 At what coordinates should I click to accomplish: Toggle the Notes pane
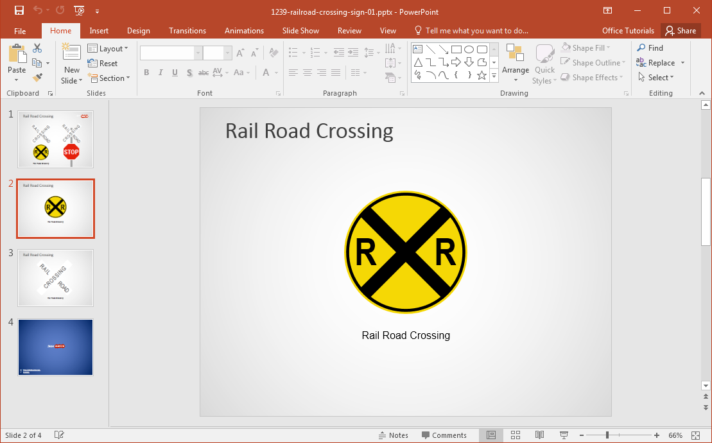tap(393, 435)
